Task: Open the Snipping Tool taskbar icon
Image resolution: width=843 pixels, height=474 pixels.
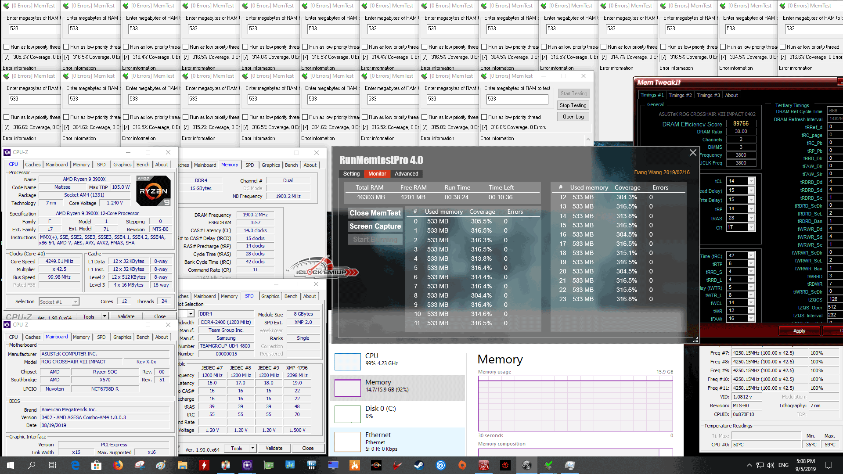Action: click(140, 465)
